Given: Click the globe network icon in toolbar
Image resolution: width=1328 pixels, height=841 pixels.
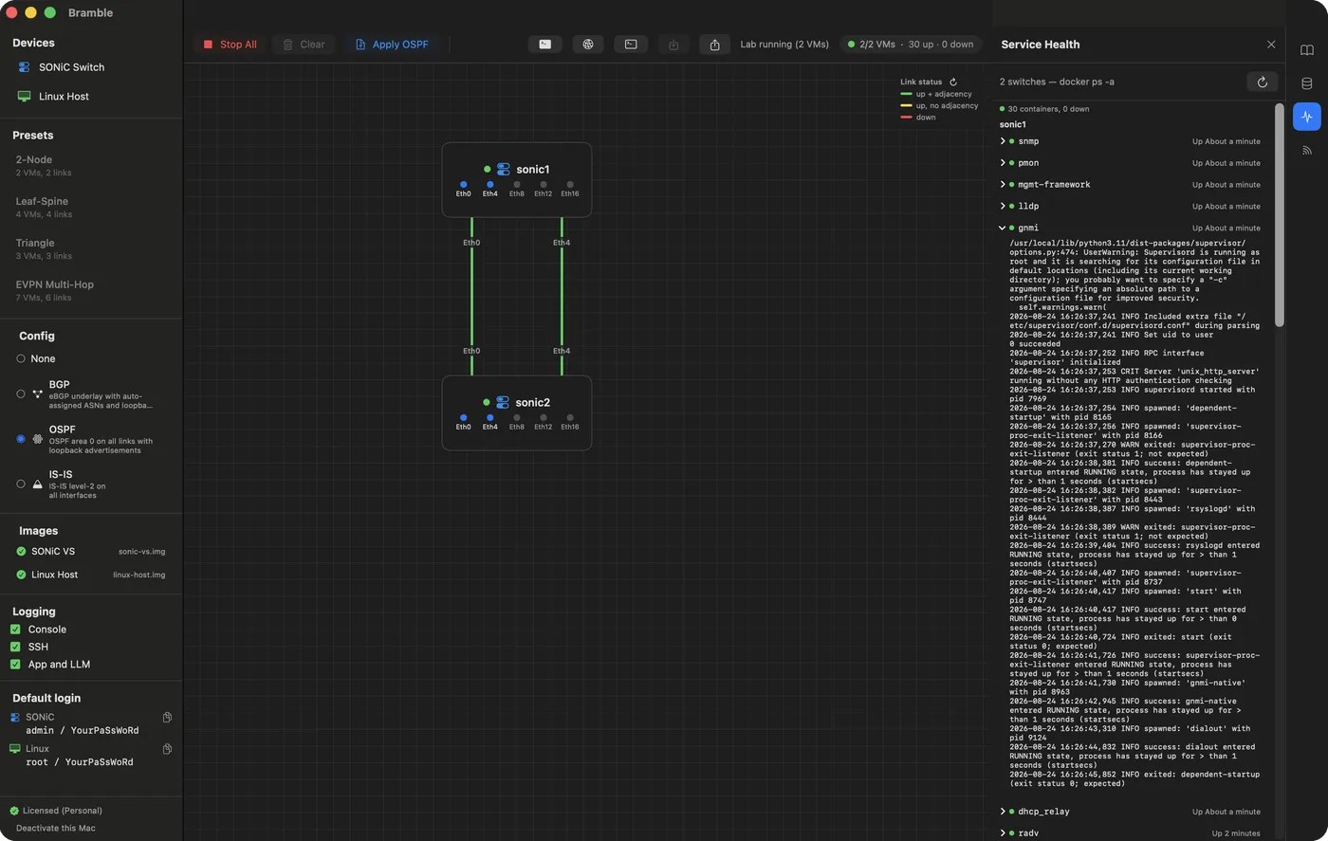Looking at the screenshot, I should pyautogui.click(x=588, y=45).
